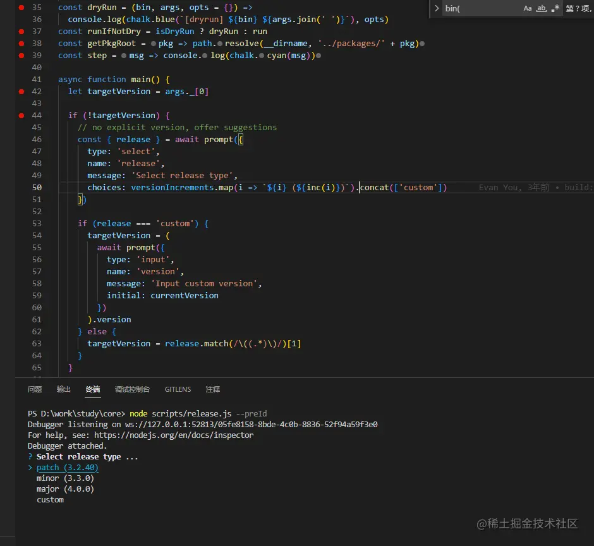This screenshot has width=594, height=546.
Task: Click inline breakpoint dot before 'log(' on line 39
Action: pos(205,56)
